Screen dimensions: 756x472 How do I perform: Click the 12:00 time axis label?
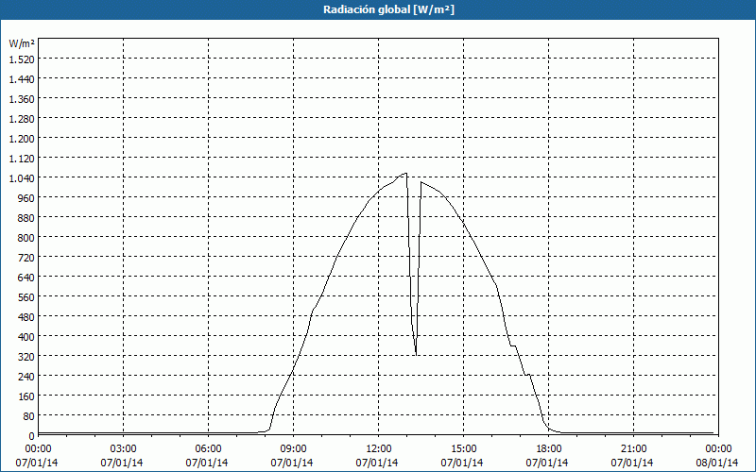379,449
